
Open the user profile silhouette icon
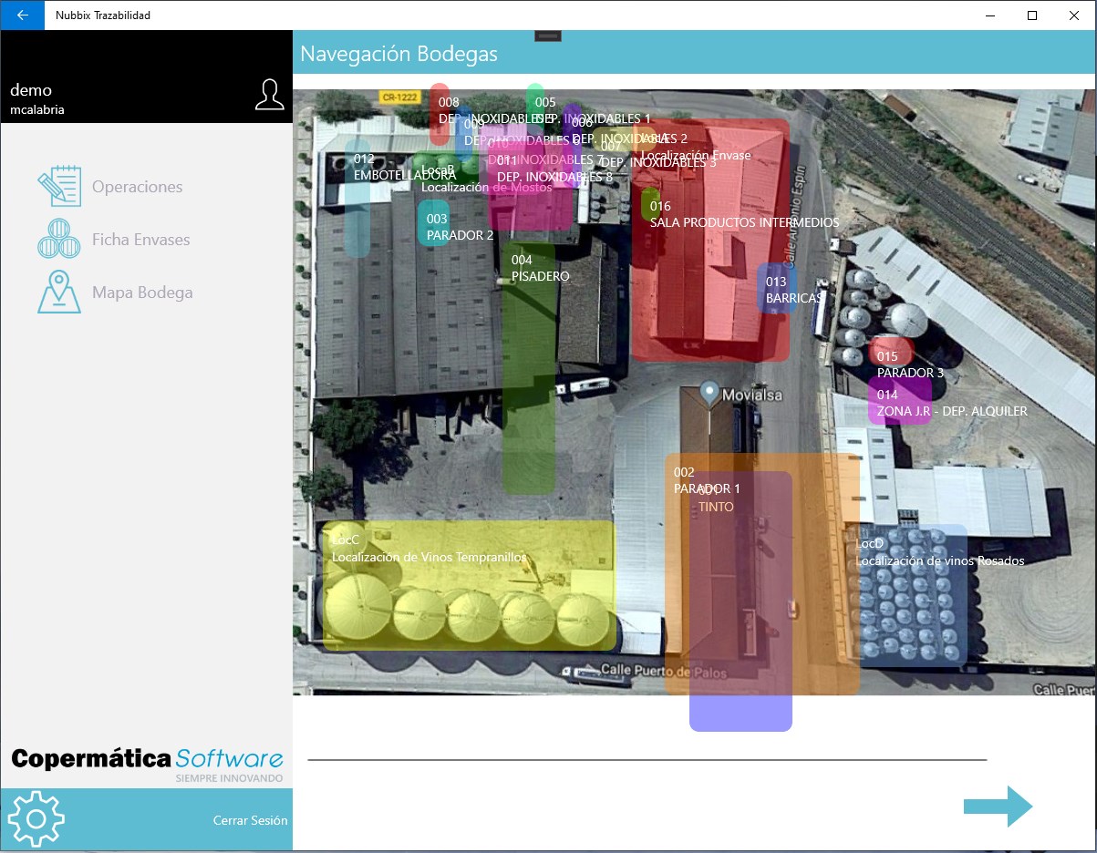[x=270, y=95]
